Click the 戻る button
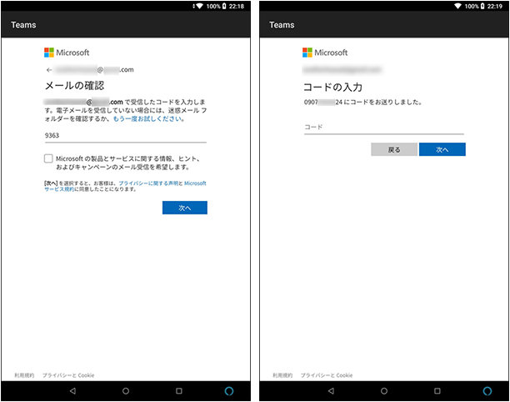Viewport: 510px width, 402px height. click(x=394, y=149)
